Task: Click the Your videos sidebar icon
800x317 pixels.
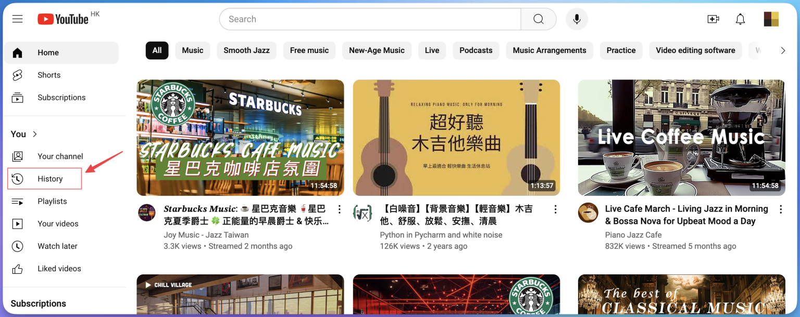Action: (x=17, y=223)
